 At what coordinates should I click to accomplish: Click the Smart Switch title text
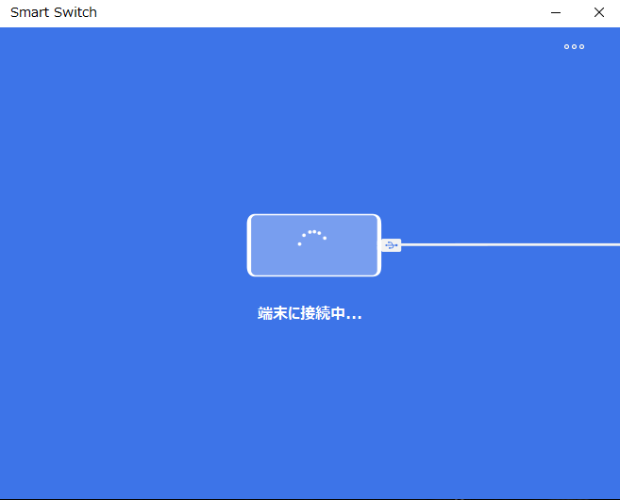click(54, 12)
